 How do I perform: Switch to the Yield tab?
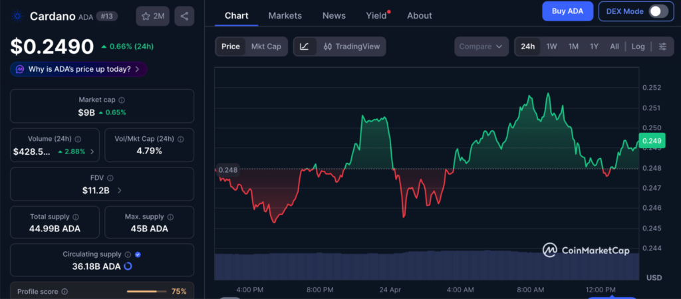click(x=376, y=15)
